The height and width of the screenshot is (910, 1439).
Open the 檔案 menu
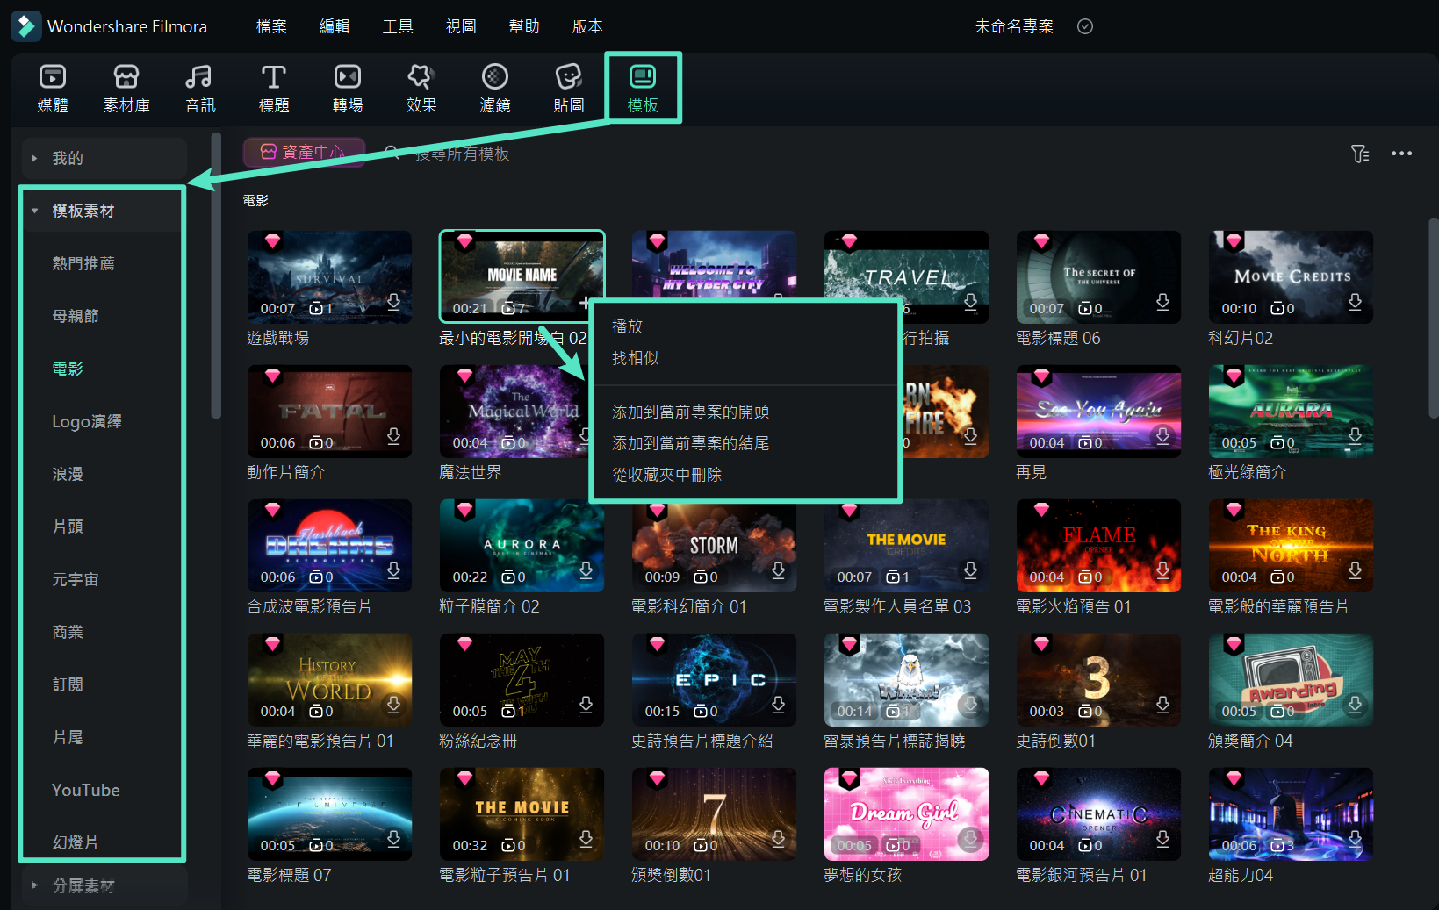(271, 26)
